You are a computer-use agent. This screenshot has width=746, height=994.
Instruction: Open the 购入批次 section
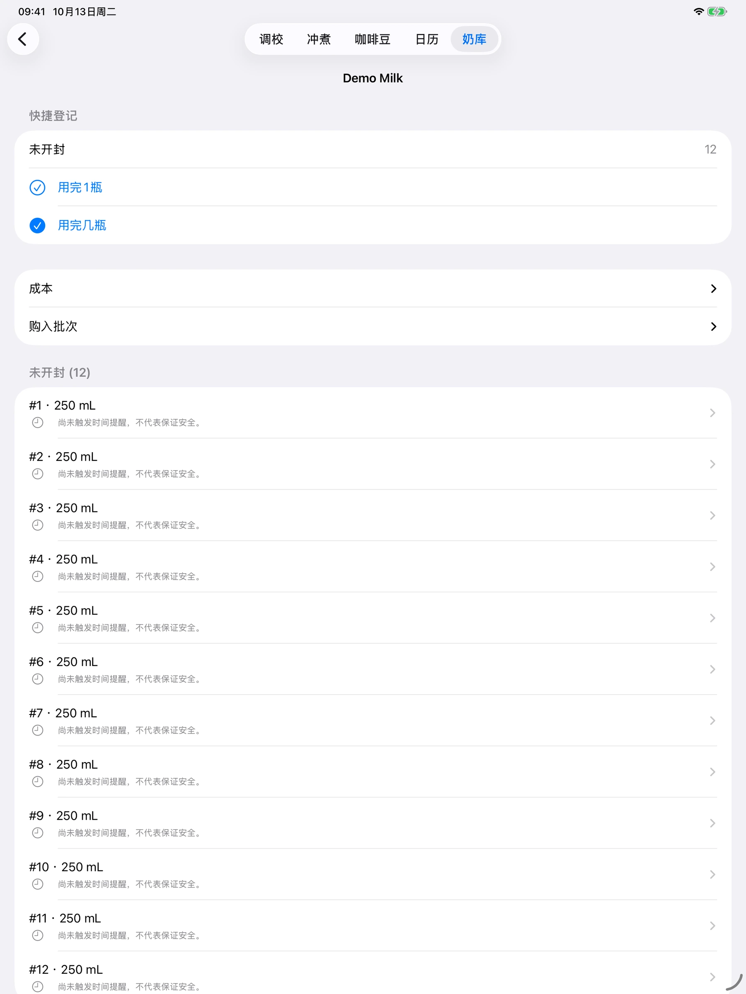pos(373,326)
